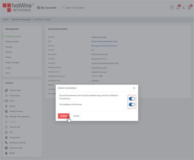Cancel the Delete Installation dialog

pos(76,116)
